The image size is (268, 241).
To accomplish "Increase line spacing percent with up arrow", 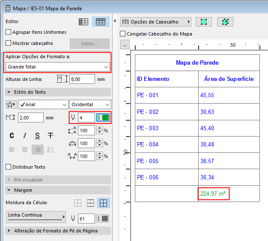I will click(x=99, y=128).
